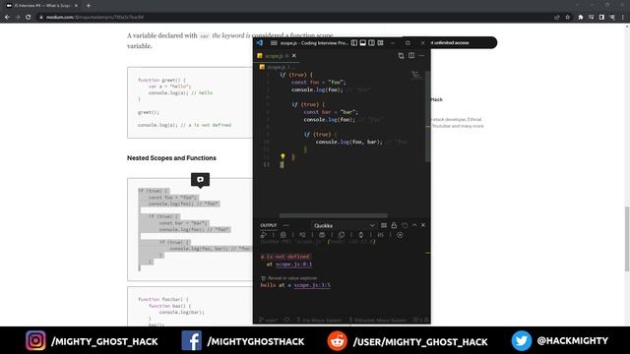
Task: Maximize the panel with chevron up
Action: click(x=414, y=225)
